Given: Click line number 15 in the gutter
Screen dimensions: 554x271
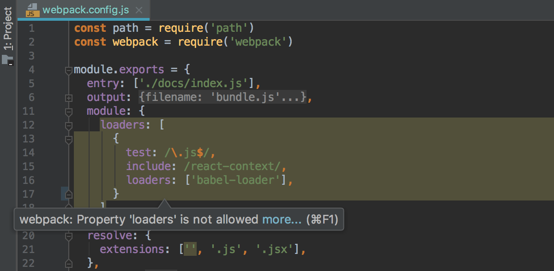Looking at the screenshot, I should [x=28, y=166].
